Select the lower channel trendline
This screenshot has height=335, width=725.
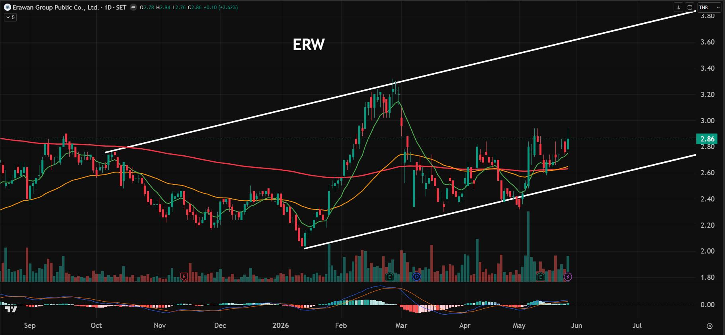(x=500, y=202)
